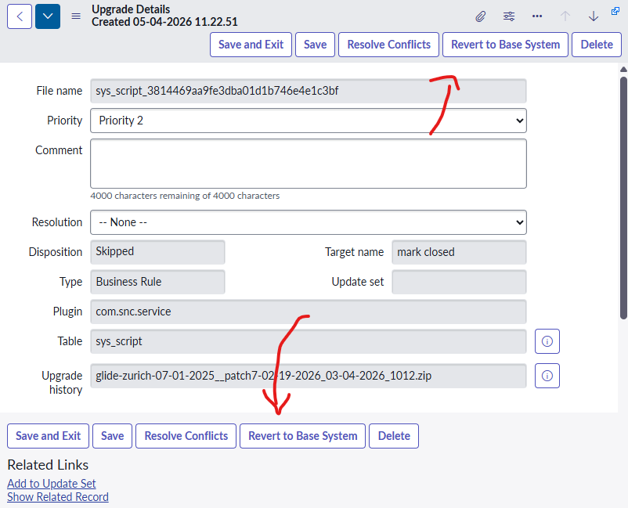
Task: Click the top Save and Exit button
Action: tap(251, 45)
